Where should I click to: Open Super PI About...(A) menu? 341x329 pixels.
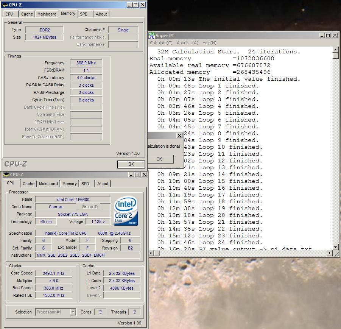pos(187,43)
